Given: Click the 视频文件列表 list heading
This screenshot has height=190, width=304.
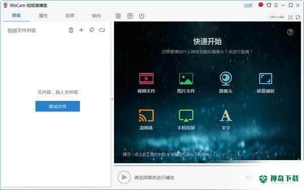Looking at the screenshot, I should coord(22,30).
